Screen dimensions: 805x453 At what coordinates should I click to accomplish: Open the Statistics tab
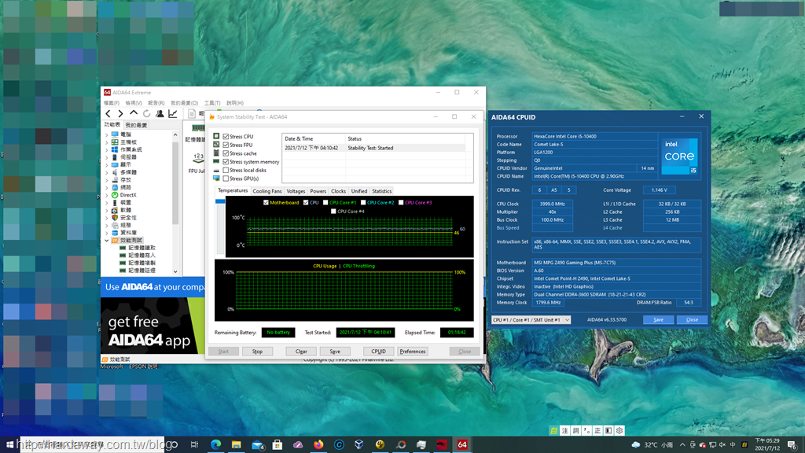click(381, 191)
